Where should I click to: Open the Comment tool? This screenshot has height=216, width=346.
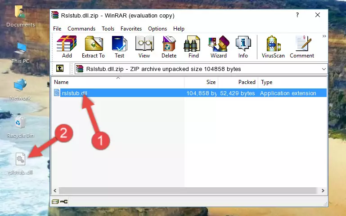click(x=302, y=47)
